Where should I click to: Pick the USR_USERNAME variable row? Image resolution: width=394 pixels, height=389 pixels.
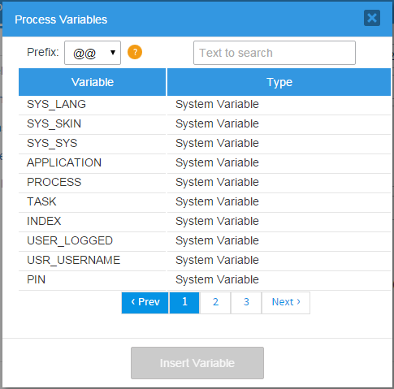pyautogui.click(x=205, y=261)
